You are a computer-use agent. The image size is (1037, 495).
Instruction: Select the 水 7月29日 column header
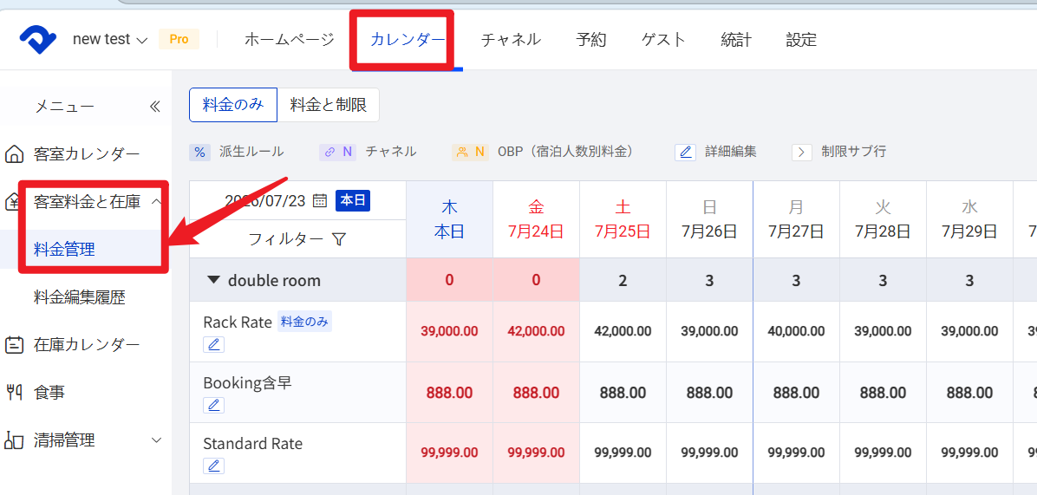coord(969,219)
